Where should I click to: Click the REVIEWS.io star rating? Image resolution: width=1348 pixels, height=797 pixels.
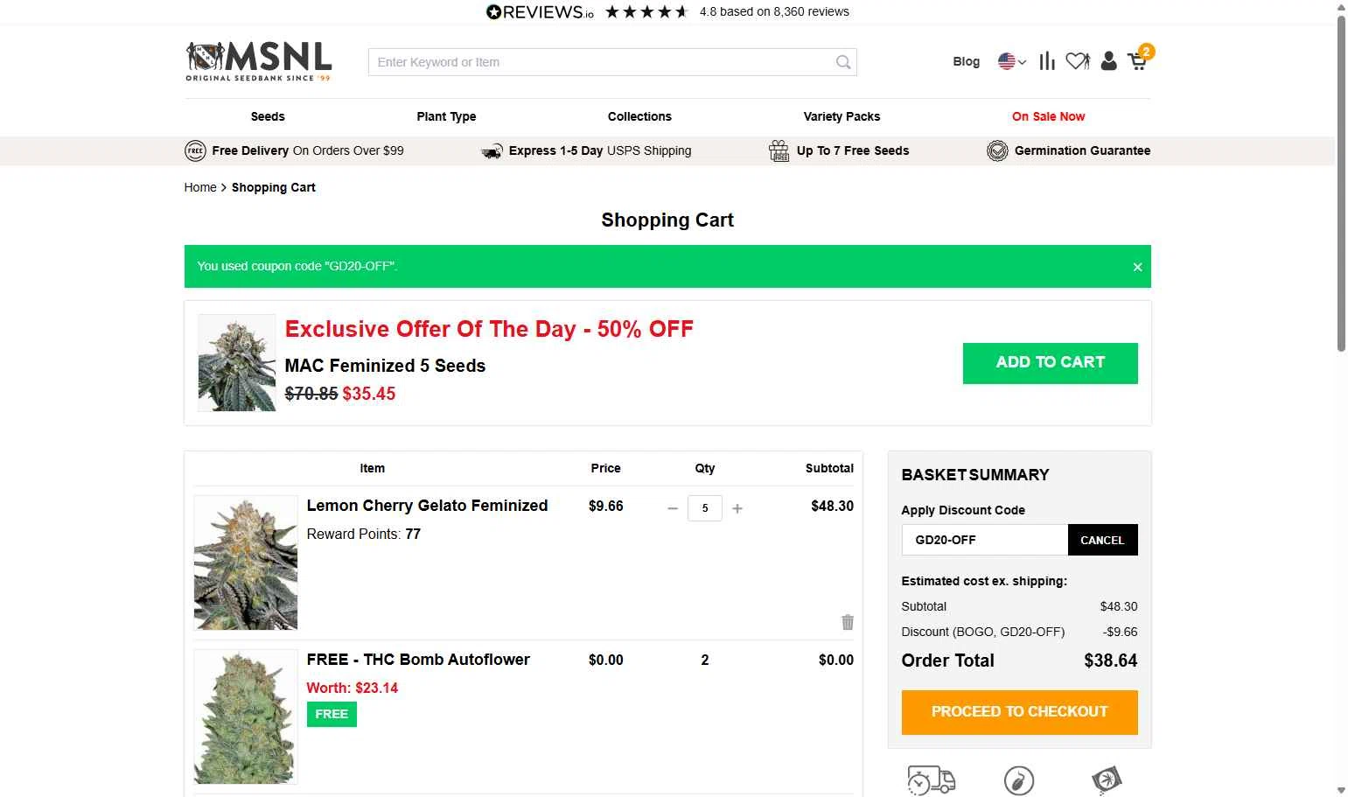(646, 11)
